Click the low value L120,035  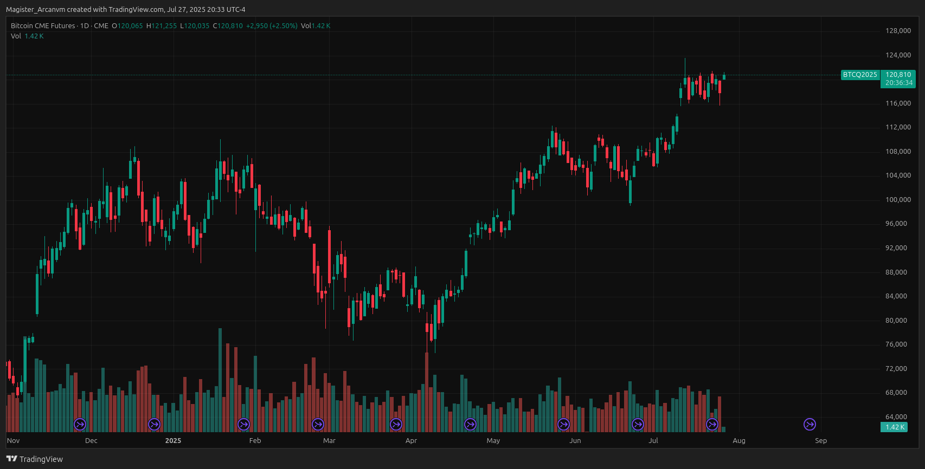pyautogui.click(x=195, y=26)
